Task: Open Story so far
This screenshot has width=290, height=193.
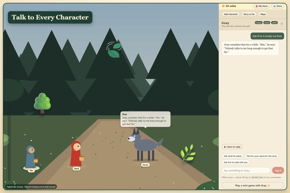Action: click(249, 14)
